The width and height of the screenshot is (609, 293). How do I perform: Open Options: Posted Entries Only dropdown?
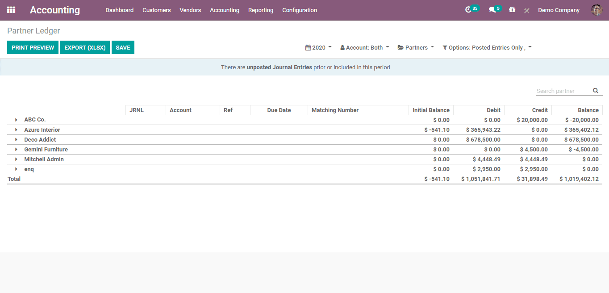click(x=487, y=47)
